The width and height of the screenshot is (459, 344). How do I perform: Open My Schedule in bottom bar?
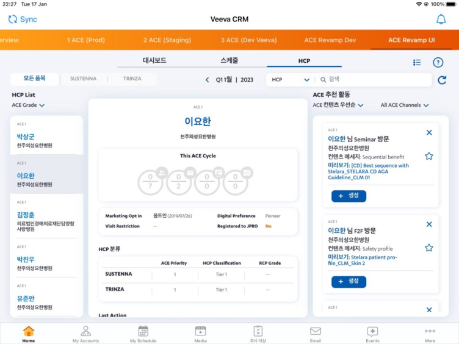tap(143, 334)
